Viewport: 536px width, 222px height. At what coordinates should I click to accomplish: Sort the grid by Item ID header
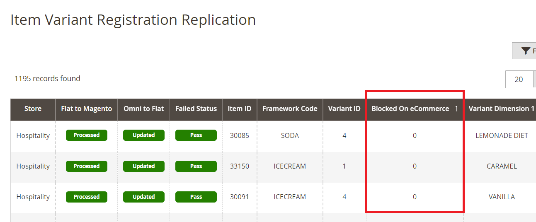tap(239, 109)
